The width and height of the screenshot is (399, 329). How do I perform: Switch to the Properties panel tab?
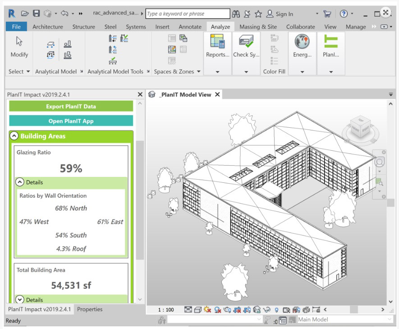90,309
